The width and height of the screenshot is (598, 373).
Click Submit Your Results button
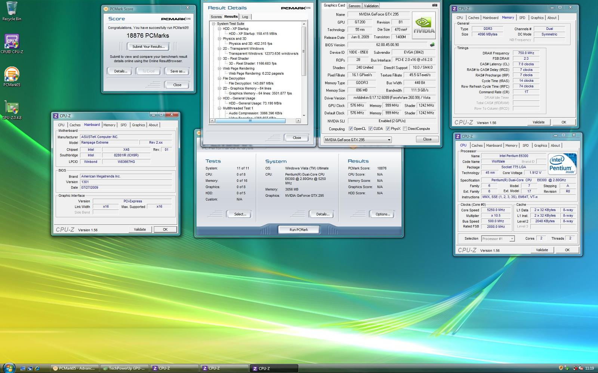(148, 47)
